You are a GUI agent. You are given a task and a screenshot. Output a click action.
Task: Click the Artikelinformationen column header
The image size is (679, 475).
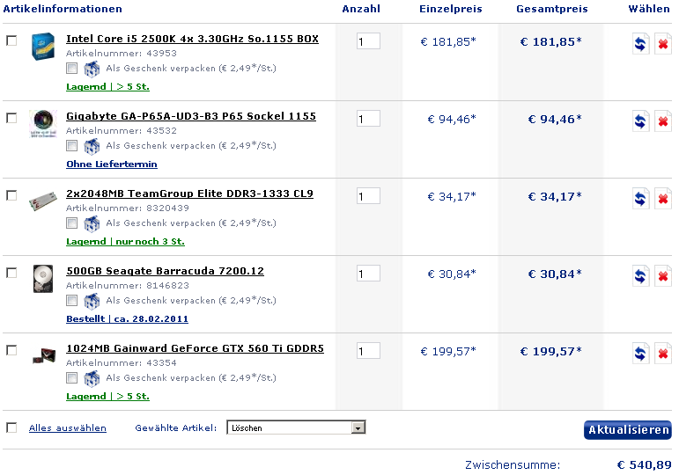click(x=63, y=9)
